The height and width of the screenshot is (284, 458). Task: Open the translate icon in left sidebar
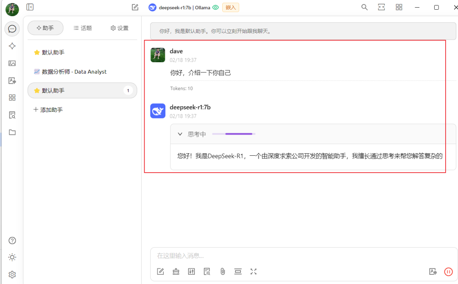point(12,80)
